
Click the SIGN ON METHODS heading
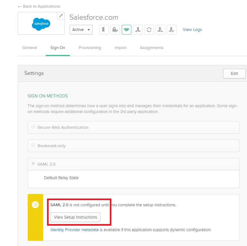click(x=48, y=96)
